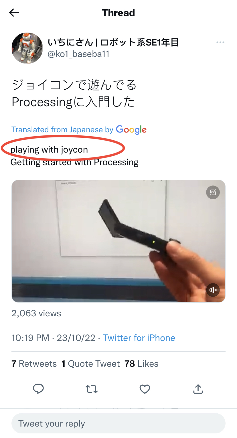Open the three-dot tweet options menu
The width and height of the screenshot is (237, 438).
click(x=220, y=43)
